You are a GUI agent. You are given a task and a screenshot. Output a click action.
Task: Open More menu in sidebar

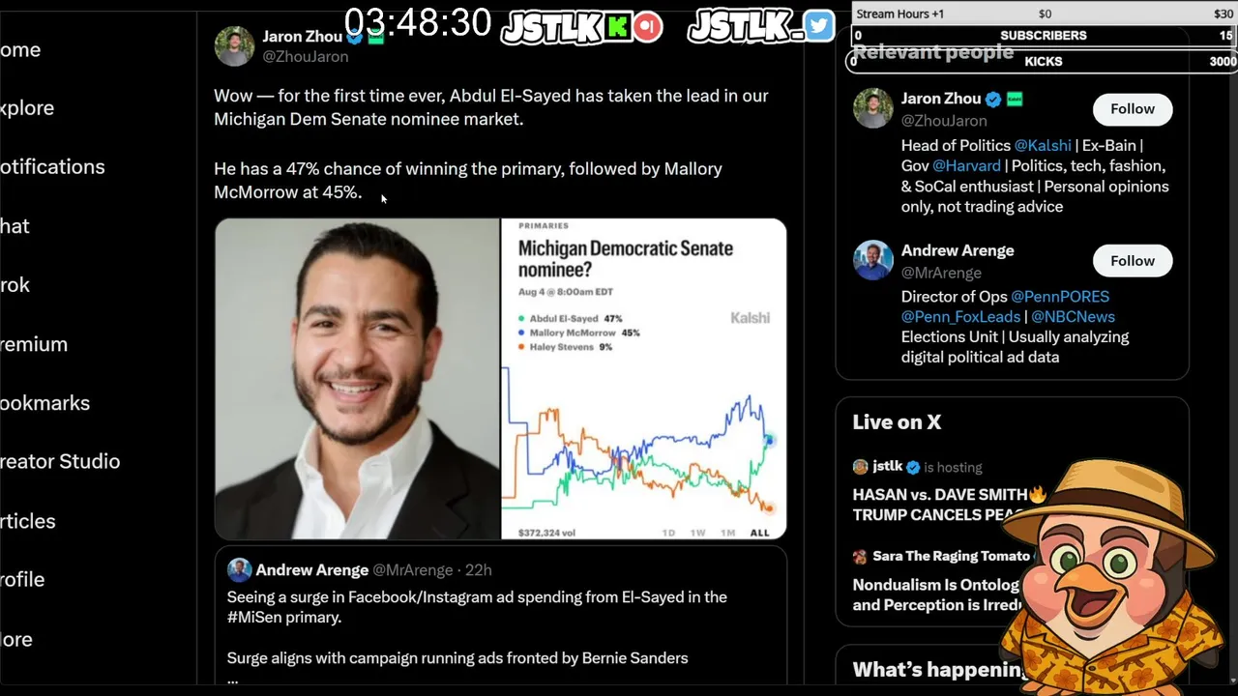[x=16, y=639]
